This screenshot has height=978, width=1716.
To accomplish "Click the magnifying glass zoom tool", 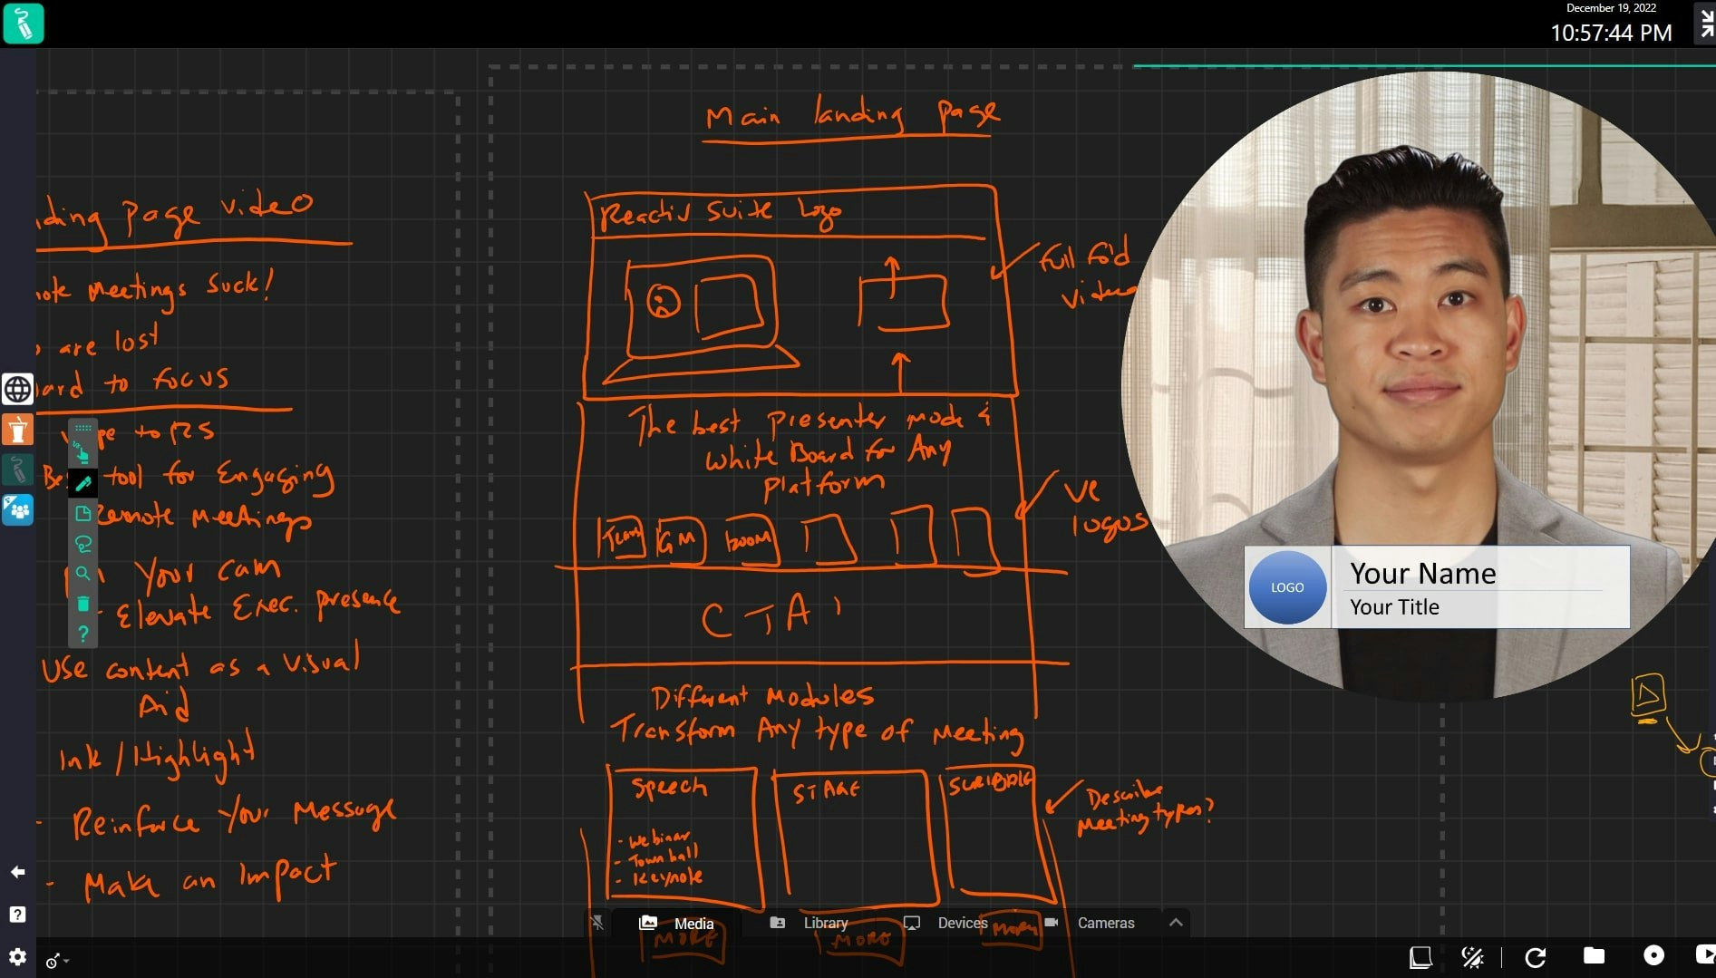I will (x=83, y=574).
